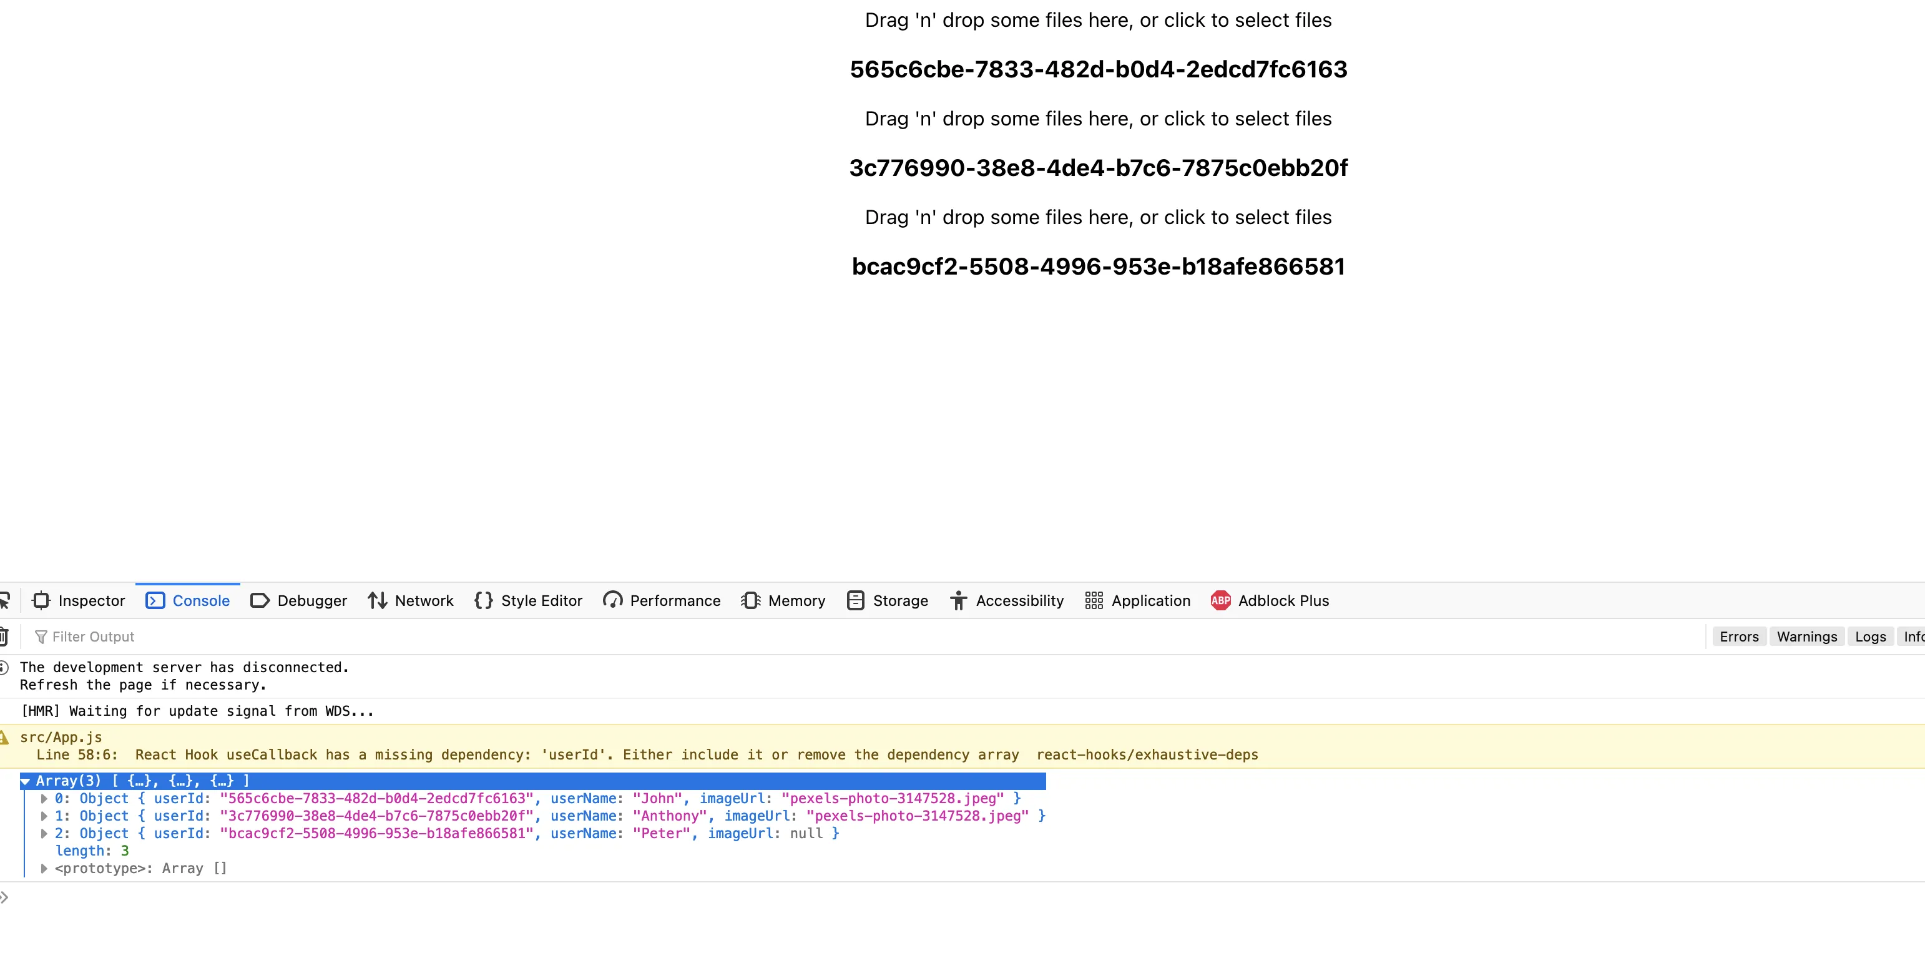Open the Application tab

(1137, 600)
